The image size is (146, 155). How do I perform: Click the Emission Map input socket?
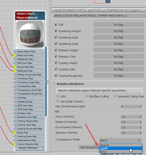pyautogui.click(x=15, y=113)
